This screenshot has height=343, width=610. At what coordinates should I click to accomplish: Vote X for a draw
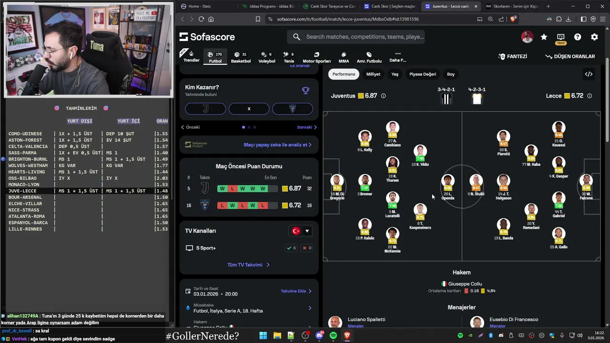point(249,109)
